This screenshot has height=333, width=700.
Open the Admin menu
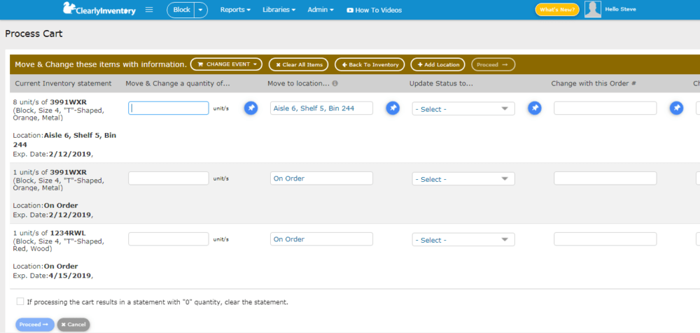(x=321, y=10)
